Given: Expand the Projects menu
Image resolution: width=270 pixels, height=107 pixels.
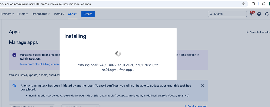Looking at the screenshot, I should (x=7, y=14).
